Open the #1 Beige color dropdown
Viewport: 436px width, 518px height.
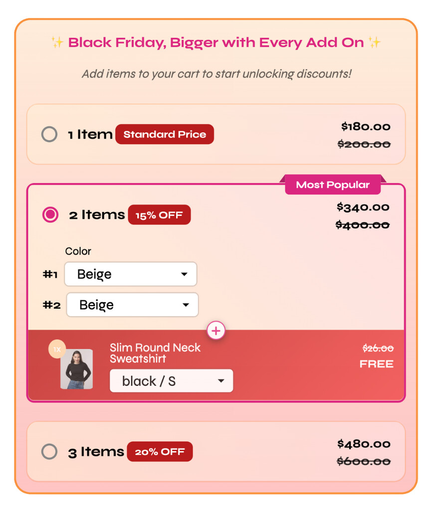point(131,274)
